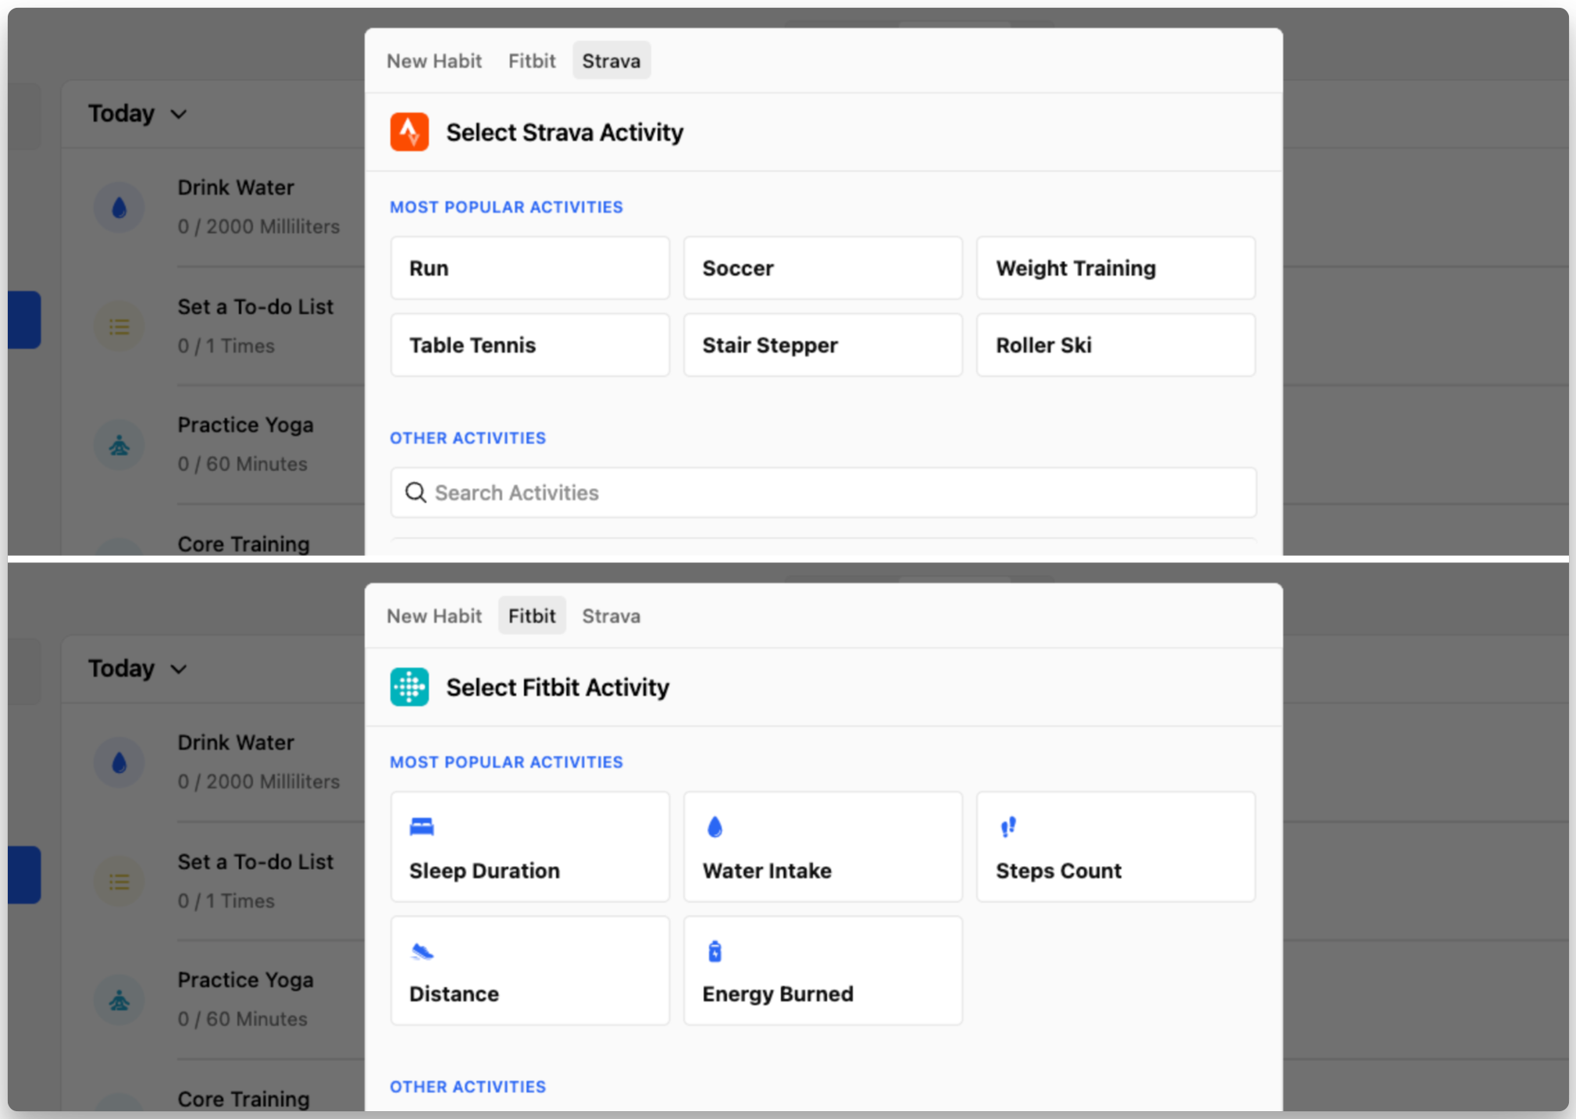1576x1119 pixels.
Task: Switch to Fitbit tab in Strava dialog
Action: 532,61
